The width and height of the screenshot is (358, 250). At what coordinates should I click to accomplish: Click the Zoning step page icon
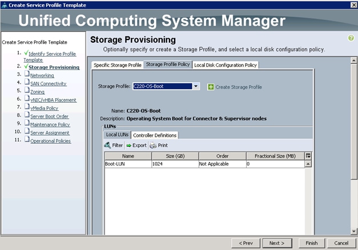pyautogui.click(x=27, y=90)
